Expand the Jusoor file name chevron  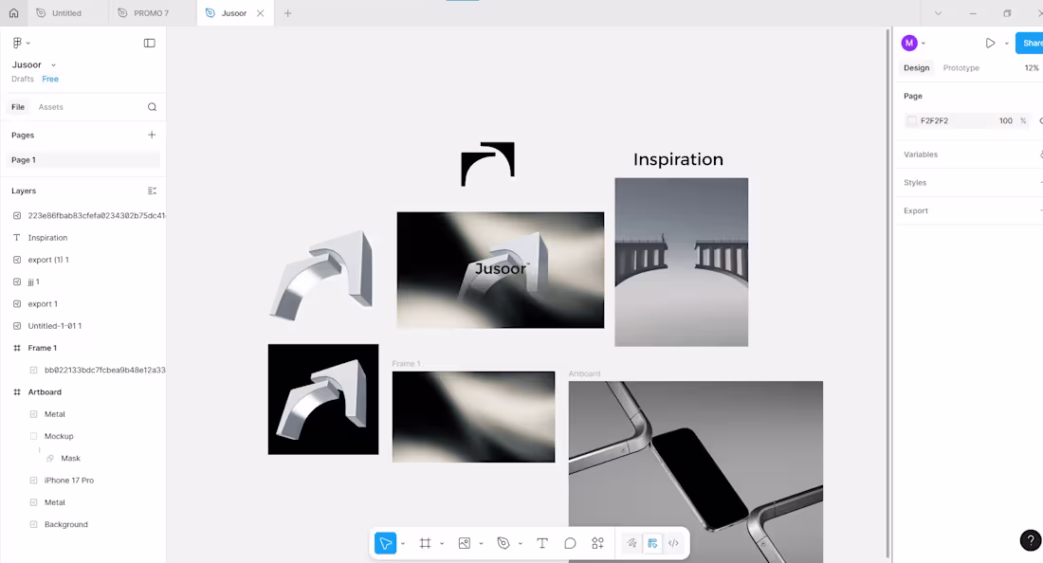point(51,64)
